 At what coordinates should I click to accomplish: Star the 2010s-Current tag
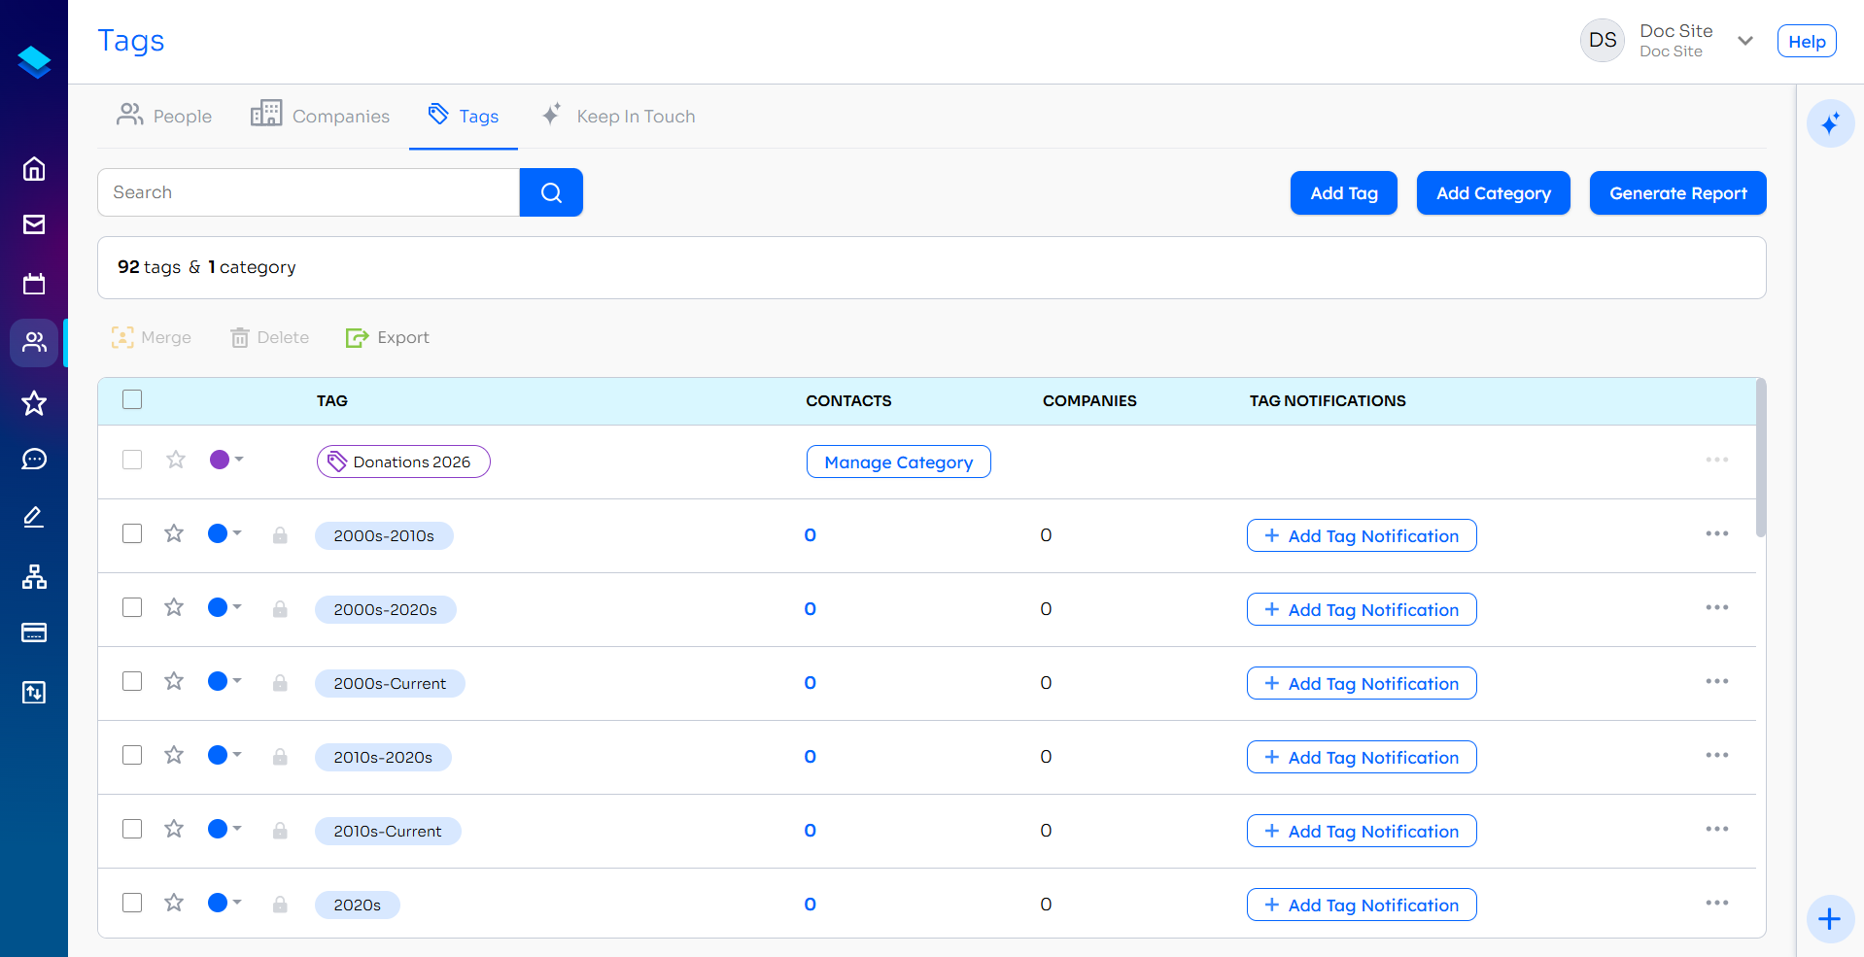click(x=174, y=829)
